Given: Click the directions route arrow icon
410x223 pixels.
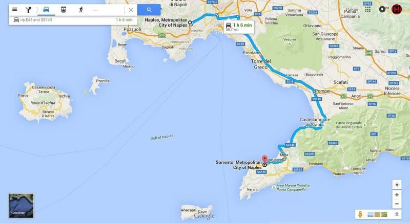Looking at the screenshot, I should coord(28,10).
